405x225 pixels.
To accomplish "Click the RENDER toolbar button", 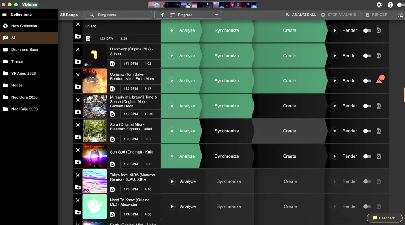I will click(376, 15).
